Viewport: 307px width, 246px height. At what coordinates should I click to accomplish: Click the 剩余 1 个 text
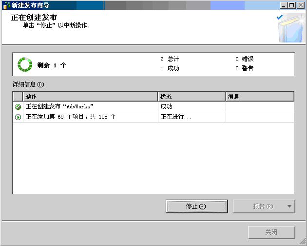click(52, 65)
